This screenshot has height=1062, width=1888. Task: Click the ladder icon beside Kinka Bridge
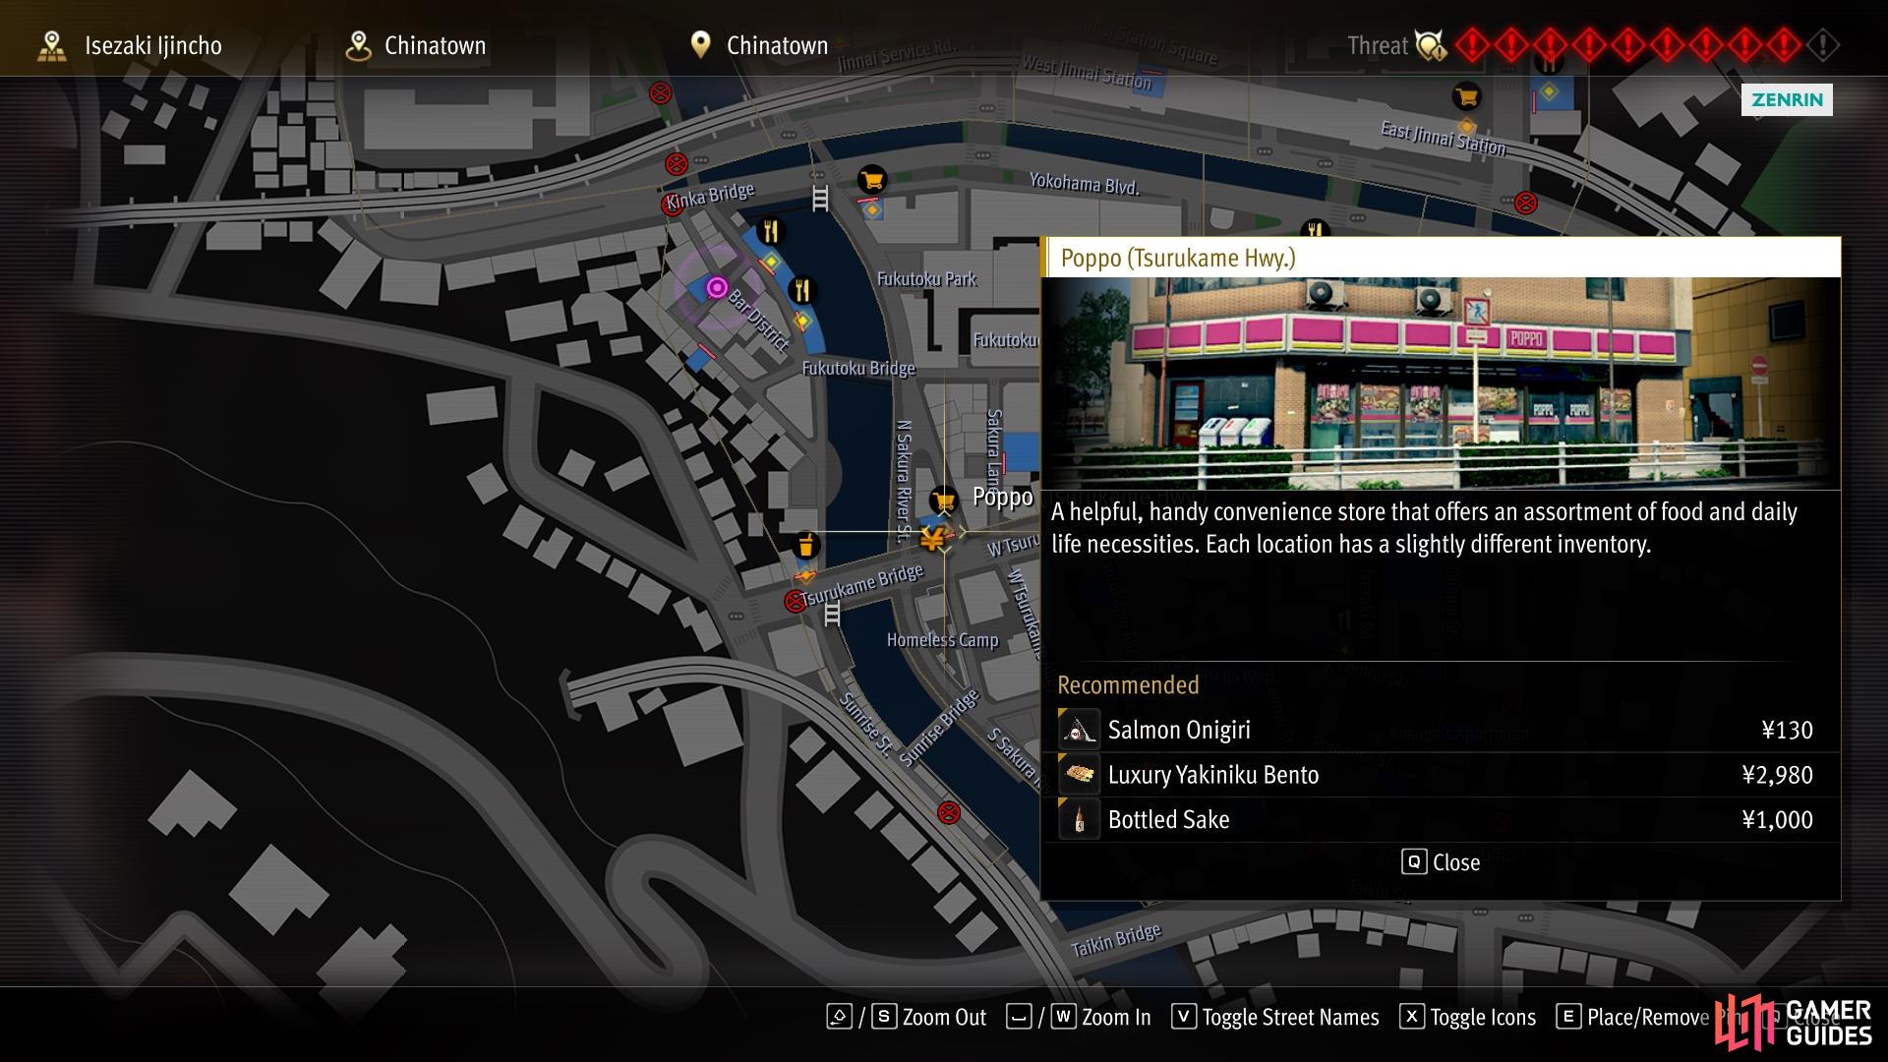820,198
